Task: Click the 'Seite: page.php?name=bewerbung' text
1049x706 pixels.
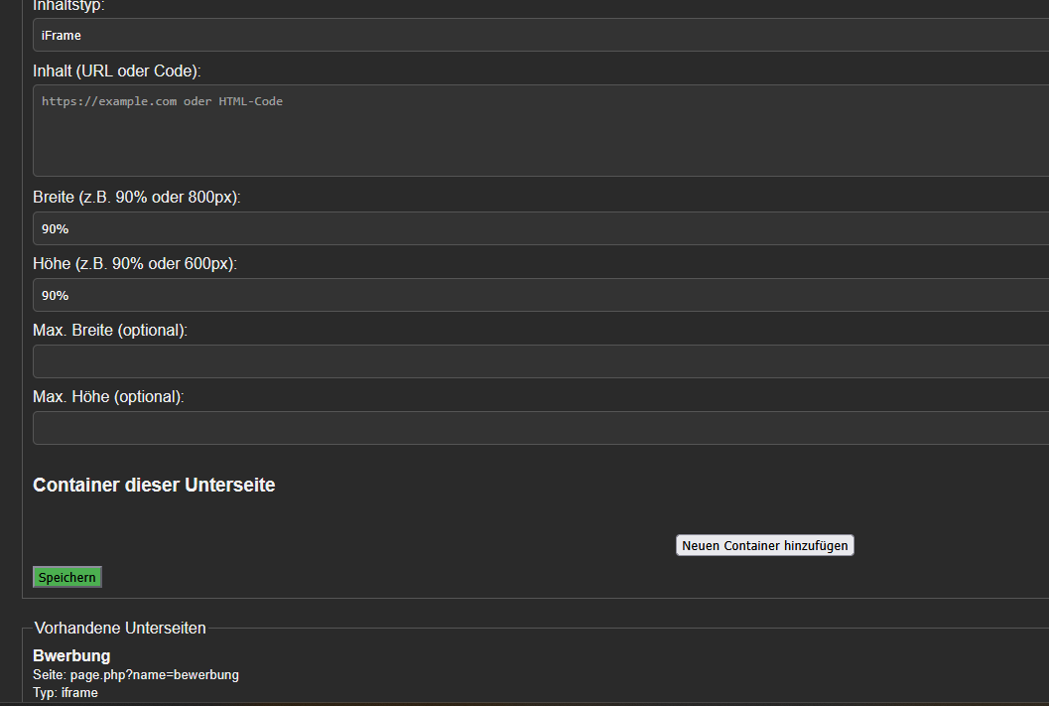Action: click(x=136, y=675)
